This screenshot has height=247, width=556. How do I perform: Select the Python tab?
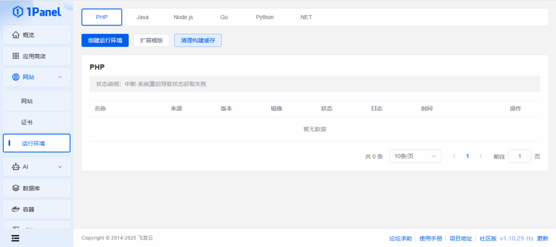[264, 17]
